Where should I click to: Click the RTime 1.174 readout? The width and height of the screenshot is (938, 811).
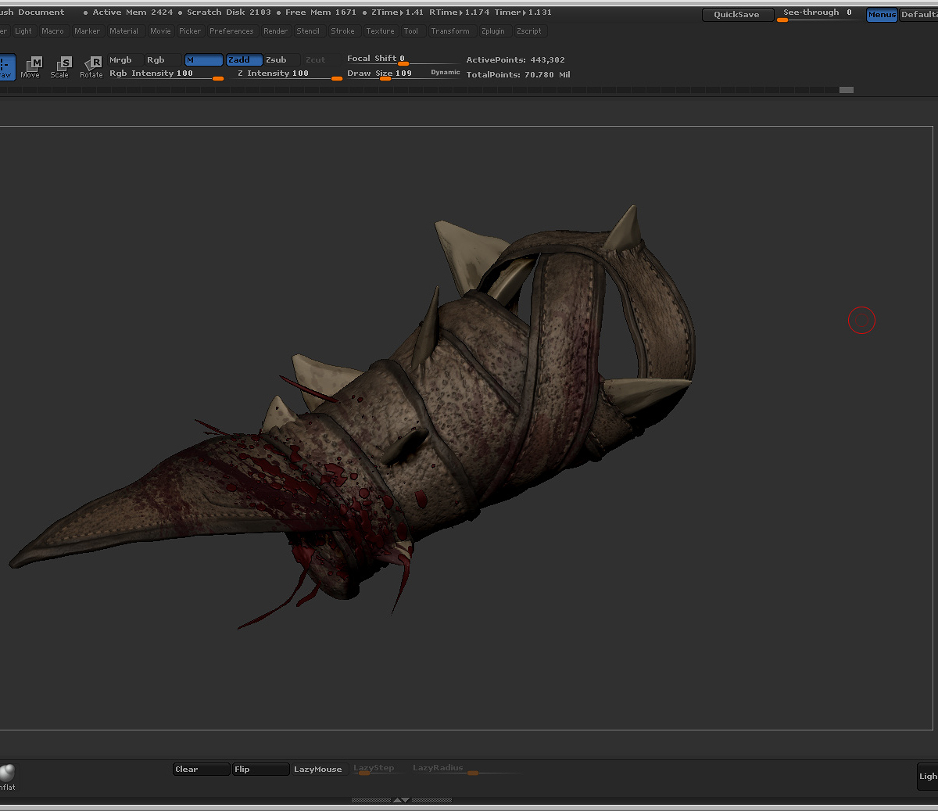point(460,13)
